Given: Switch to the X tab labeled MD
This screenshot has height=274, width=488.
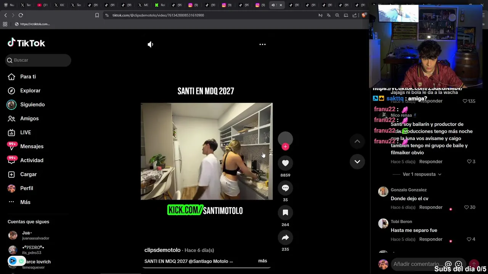Looking at the screenshot, I should click(x=143, y=5).
